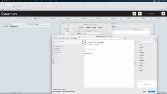Screen dimensions: 167x94
Task: Select the account_create field
Action: pos(57,50)
